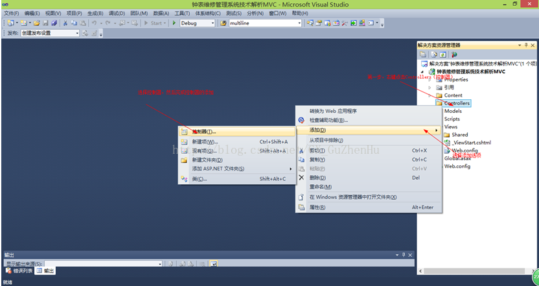Close the Output panel
The image size is (539, 286).
click(410, 255)
